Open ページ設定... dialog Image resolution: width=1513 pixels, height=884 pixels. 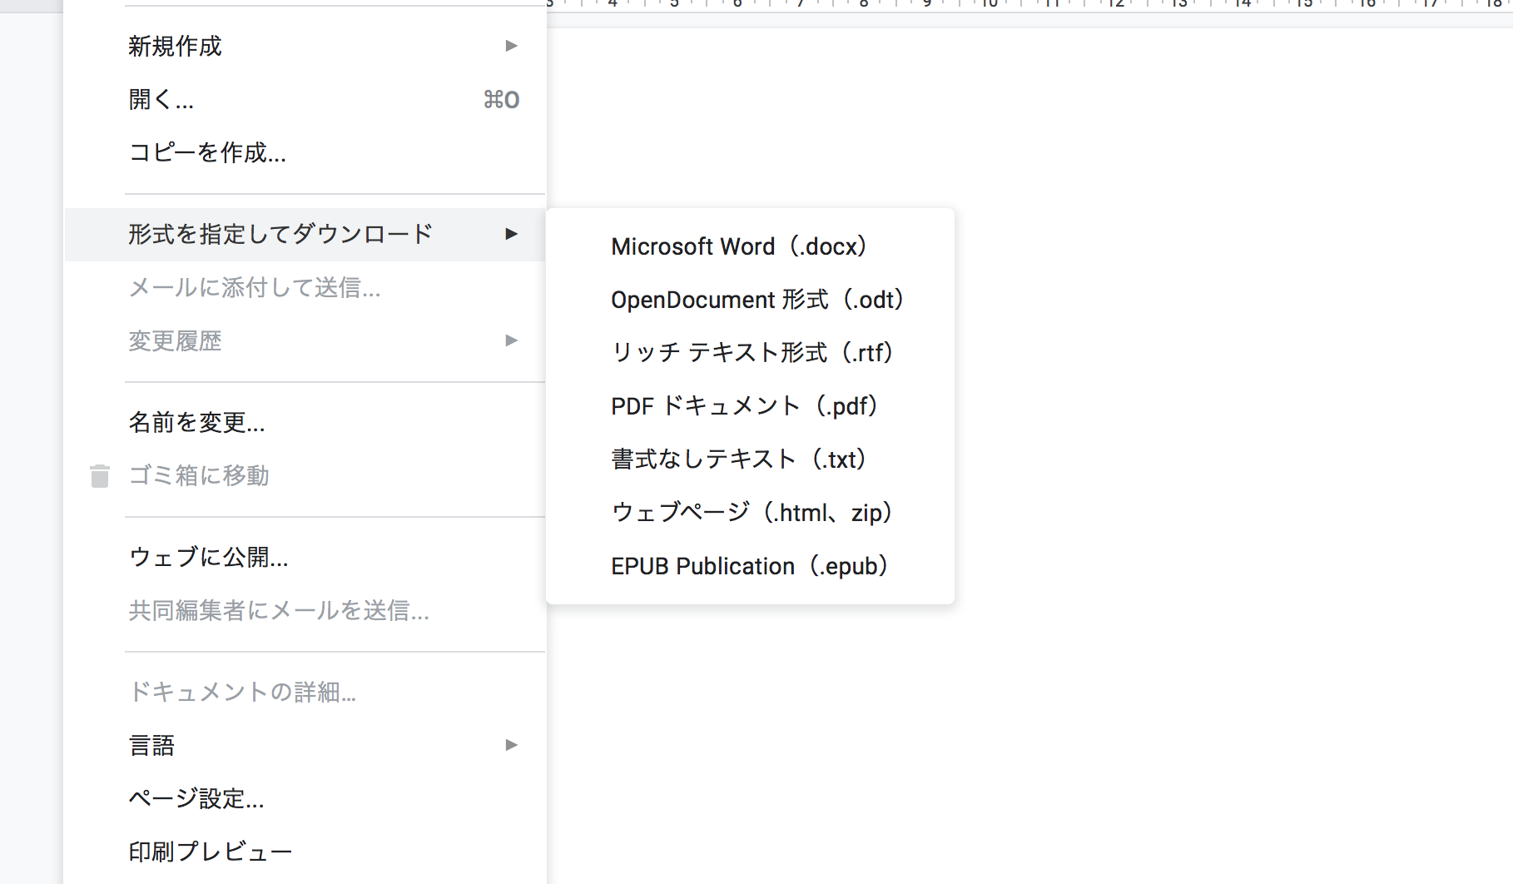click(305, 799)
